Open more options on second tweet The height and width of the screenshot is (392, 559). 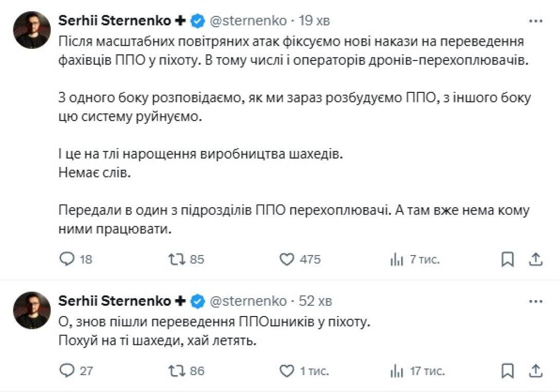tap(536, 301)
